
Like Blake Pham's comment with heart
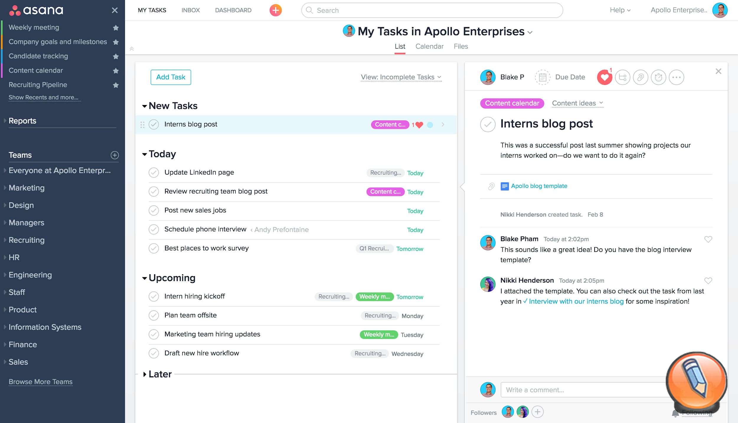(708, 239)
